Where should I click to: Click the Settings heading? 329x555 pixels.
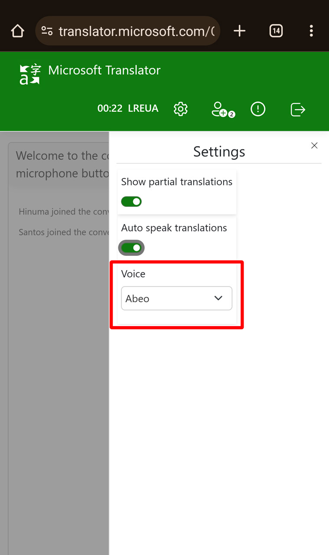(219, 151)
